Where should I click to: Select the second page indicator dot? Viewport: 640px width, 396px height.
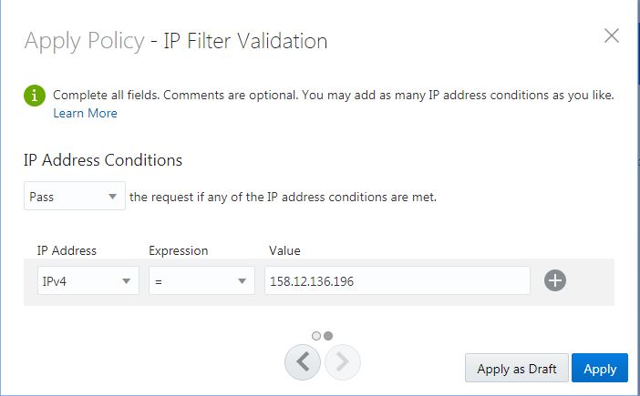point(328,336)
